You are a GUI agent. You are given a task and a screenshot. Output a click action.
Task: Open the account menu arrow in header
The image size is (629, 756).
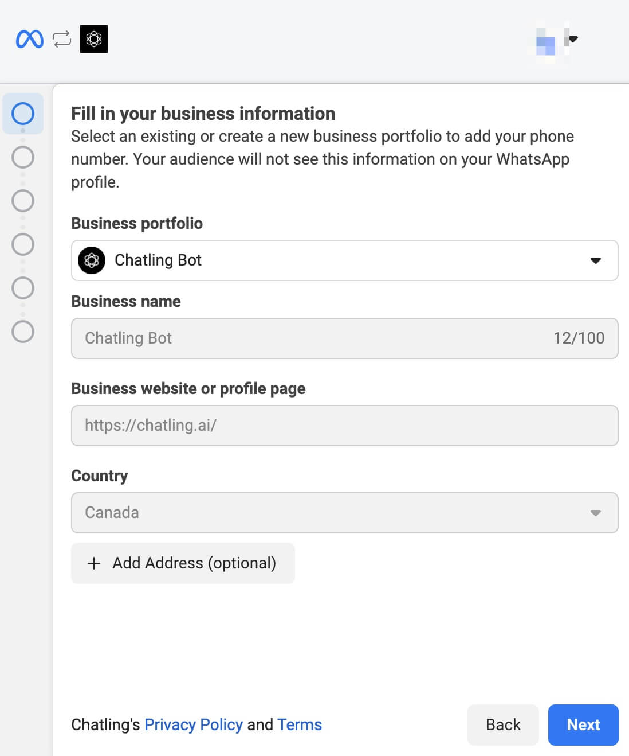573,39
